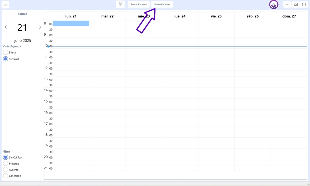This screenshot has height=186, width=310.
Task: Select Diaria agenda view
Action: 5,52
